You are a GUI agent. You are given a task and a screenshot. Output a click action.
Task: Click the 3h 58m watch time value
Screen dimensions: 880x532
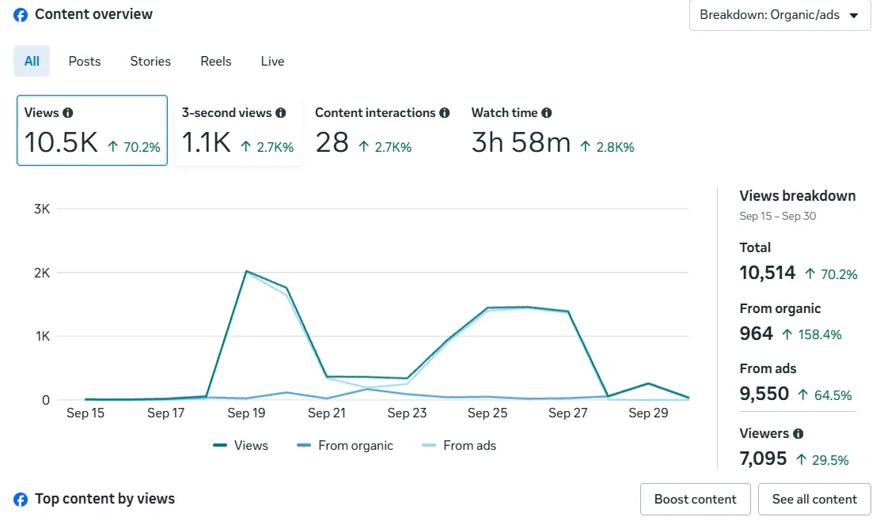[521, 142]
